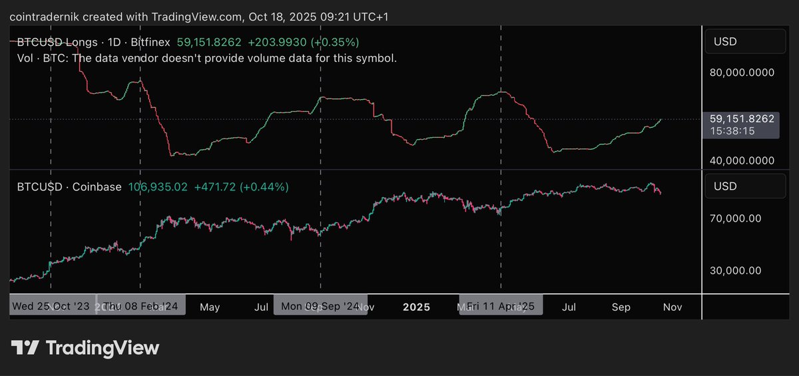Click the first Jul label on time axis
799x376 pixels.
click(x=261, y=307)
